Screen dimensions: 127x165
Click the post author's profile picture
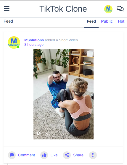click(14, 43)
